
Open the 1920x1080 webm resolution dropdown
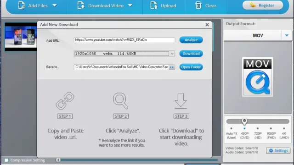click(124, 54)
